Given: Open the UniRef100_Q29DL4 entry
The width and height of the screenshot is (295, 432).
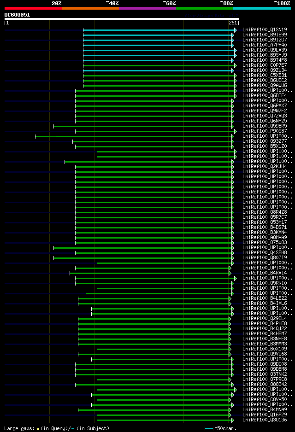Looking at the screenshot, I should tap(265, 319).
